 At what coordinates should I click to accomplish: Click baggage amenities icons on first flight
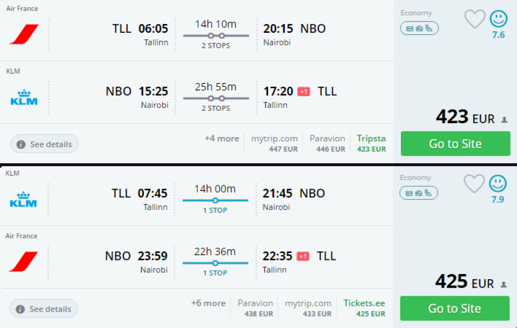coord(420,28)
